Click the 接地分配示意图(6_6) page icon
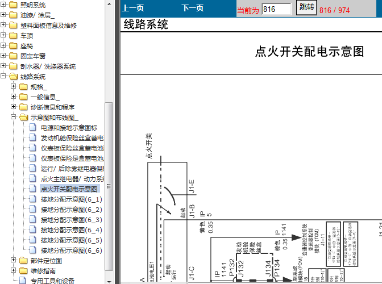The width and height of the screenshot is (382, 284). (33, 250)
